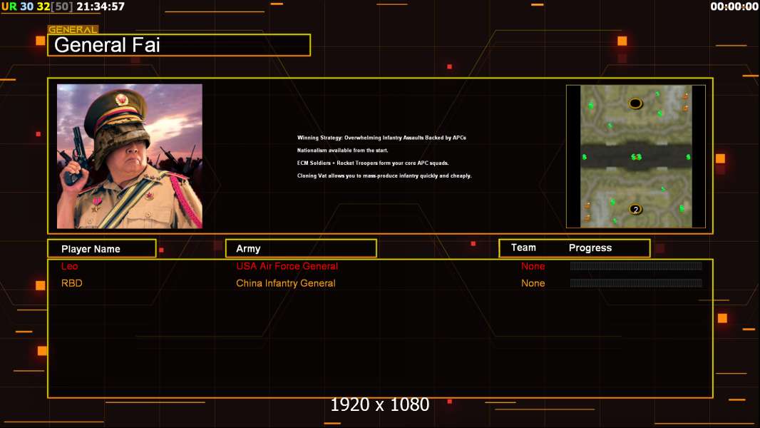The height and width of the screenshot is (428, 760).
Task: Click USA Air Force General army entry
Action: click(287, 266)
